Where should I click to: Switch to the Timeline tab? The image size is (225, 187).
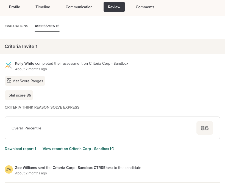(43, 7)
